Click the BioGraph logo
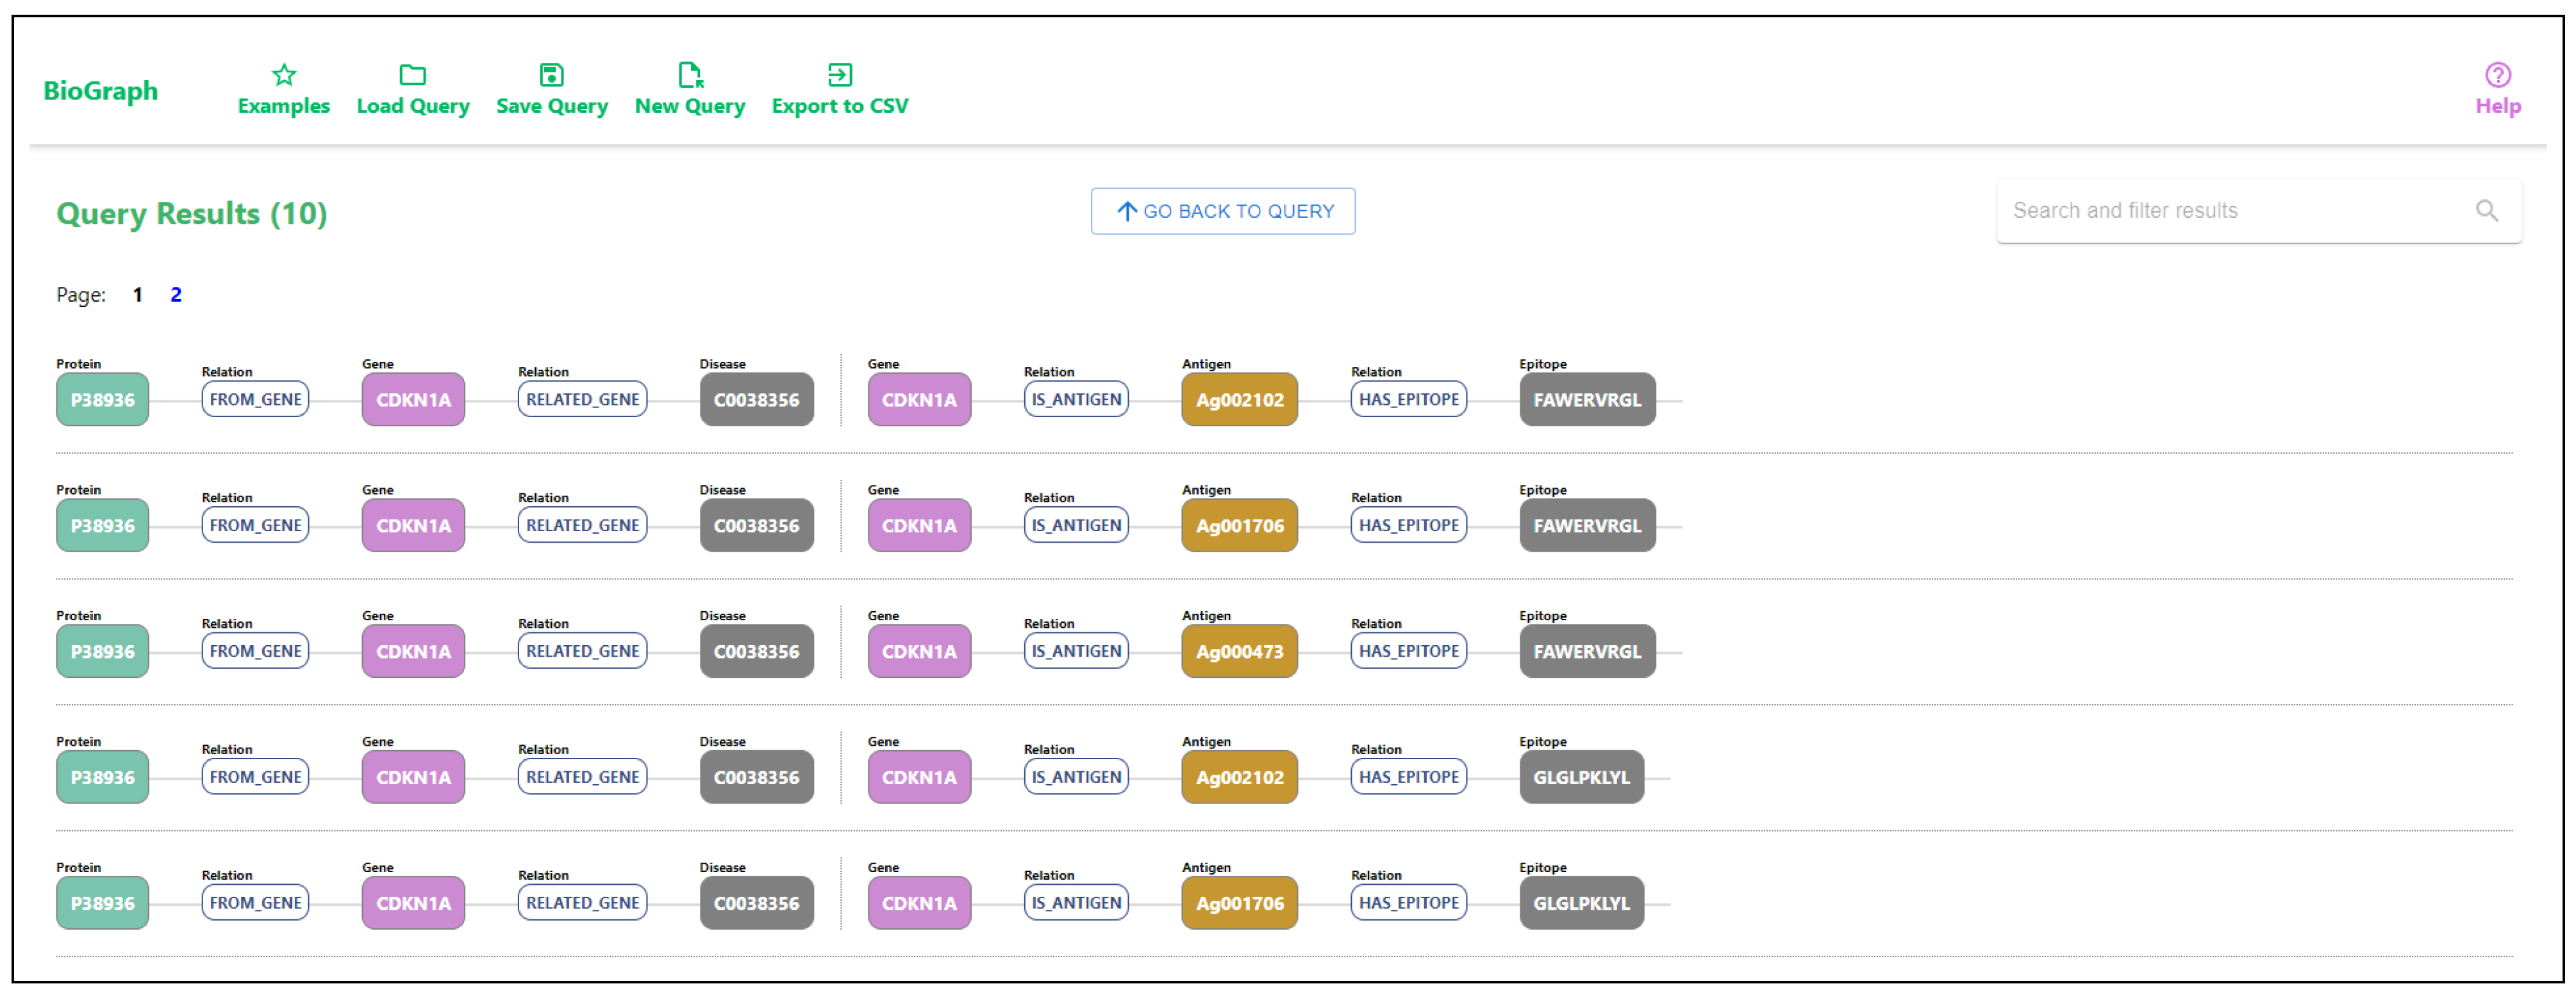Screen dimensions: 2576x1002 pyautogui.click(x=101, y=91)
